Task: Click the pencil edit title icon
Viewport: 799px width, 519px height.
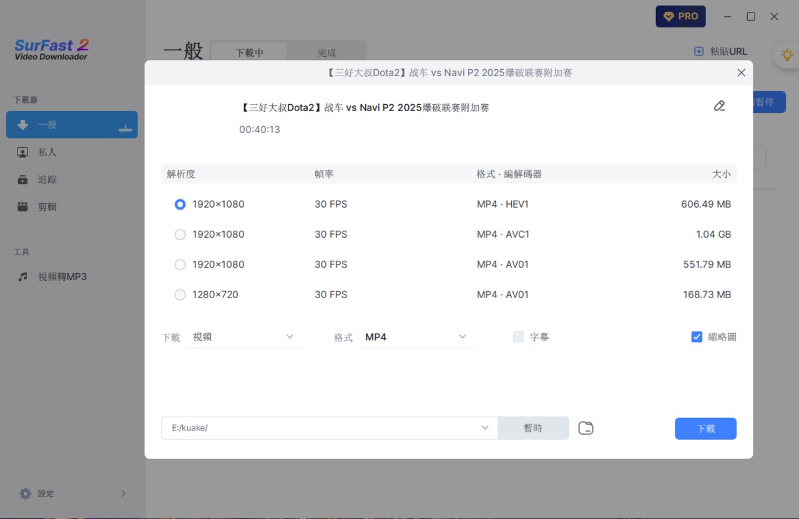Action: click(719, 106)
